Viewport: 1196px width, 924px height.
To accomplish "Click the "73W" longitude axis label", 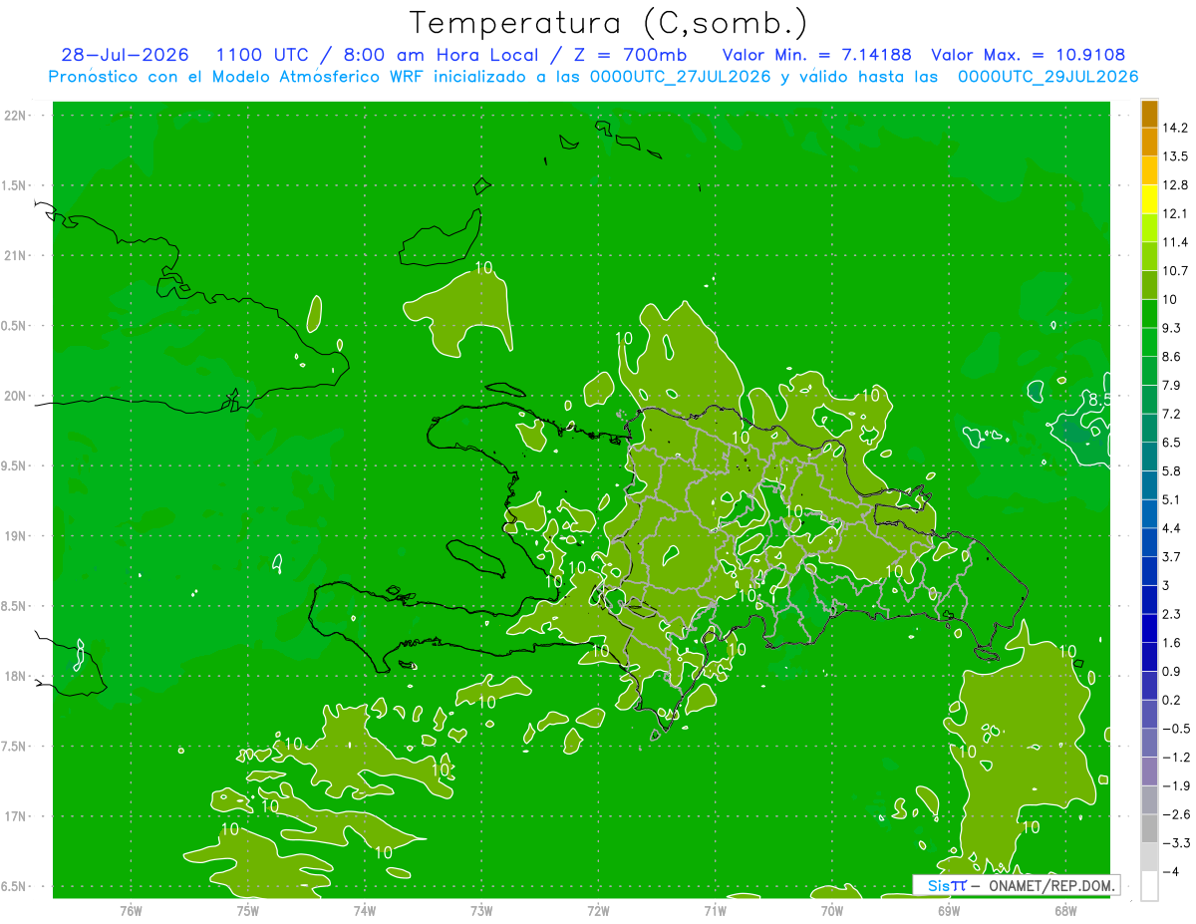I will pyautogui.click(x=481, y=910).
